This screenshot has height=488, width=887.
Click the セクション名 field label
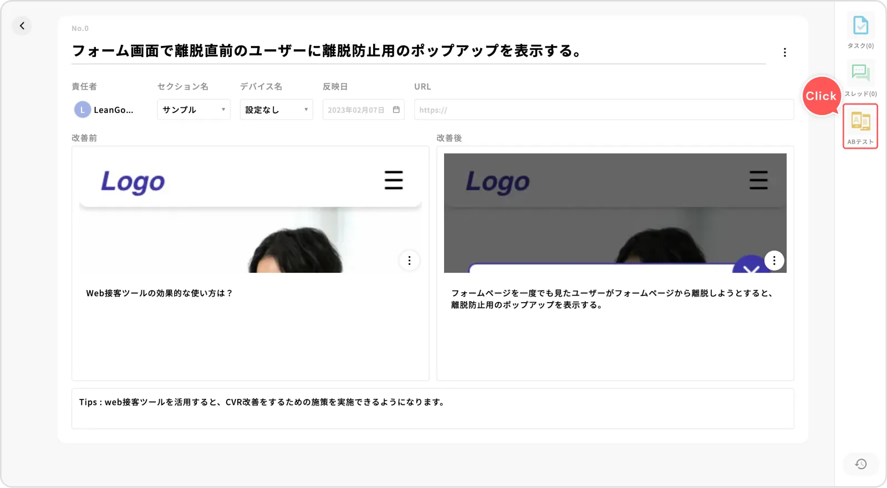(x=183, y=86)
